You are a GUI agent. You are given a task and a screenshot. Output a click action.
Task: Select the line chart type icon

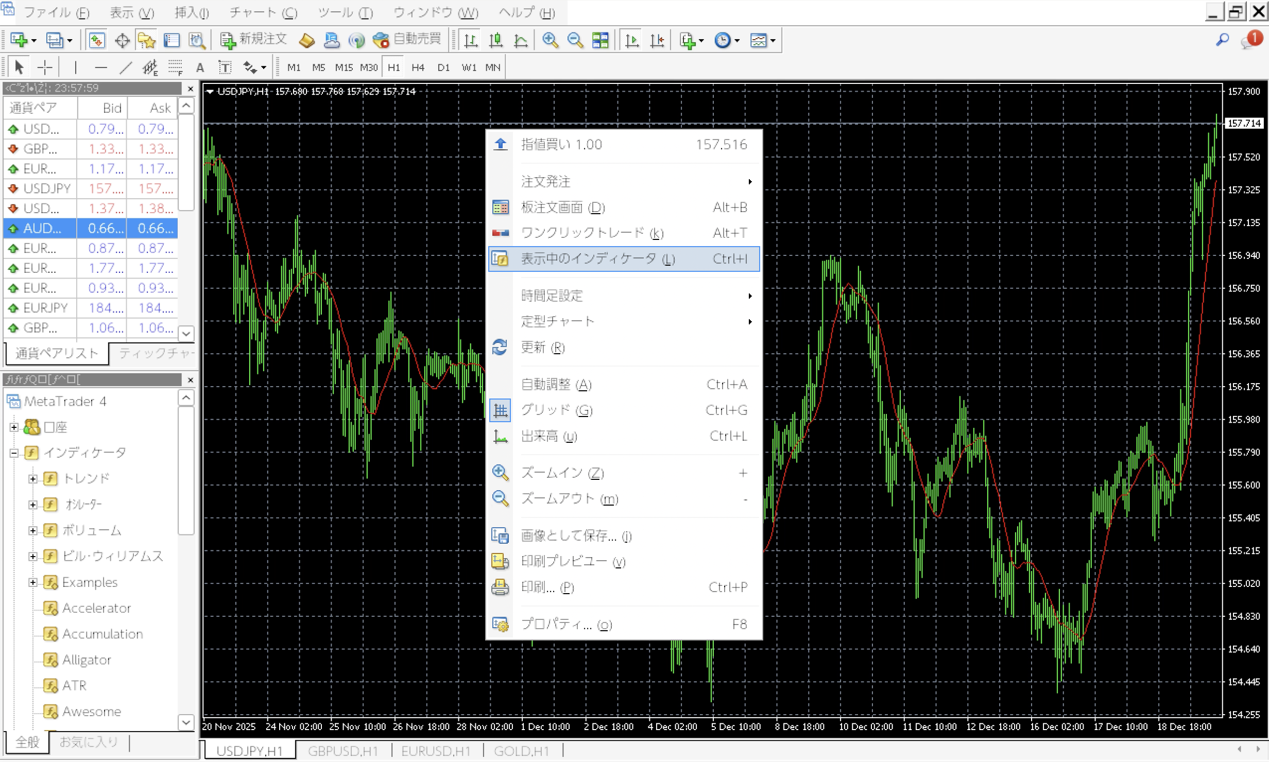[521, 40]
